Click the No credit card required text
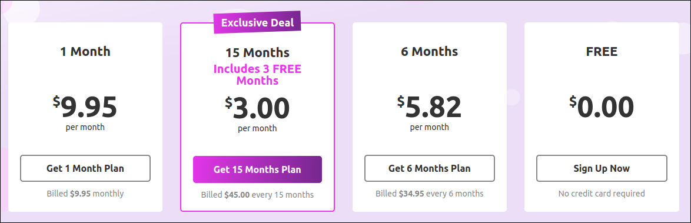 click(x=602, y=194)
